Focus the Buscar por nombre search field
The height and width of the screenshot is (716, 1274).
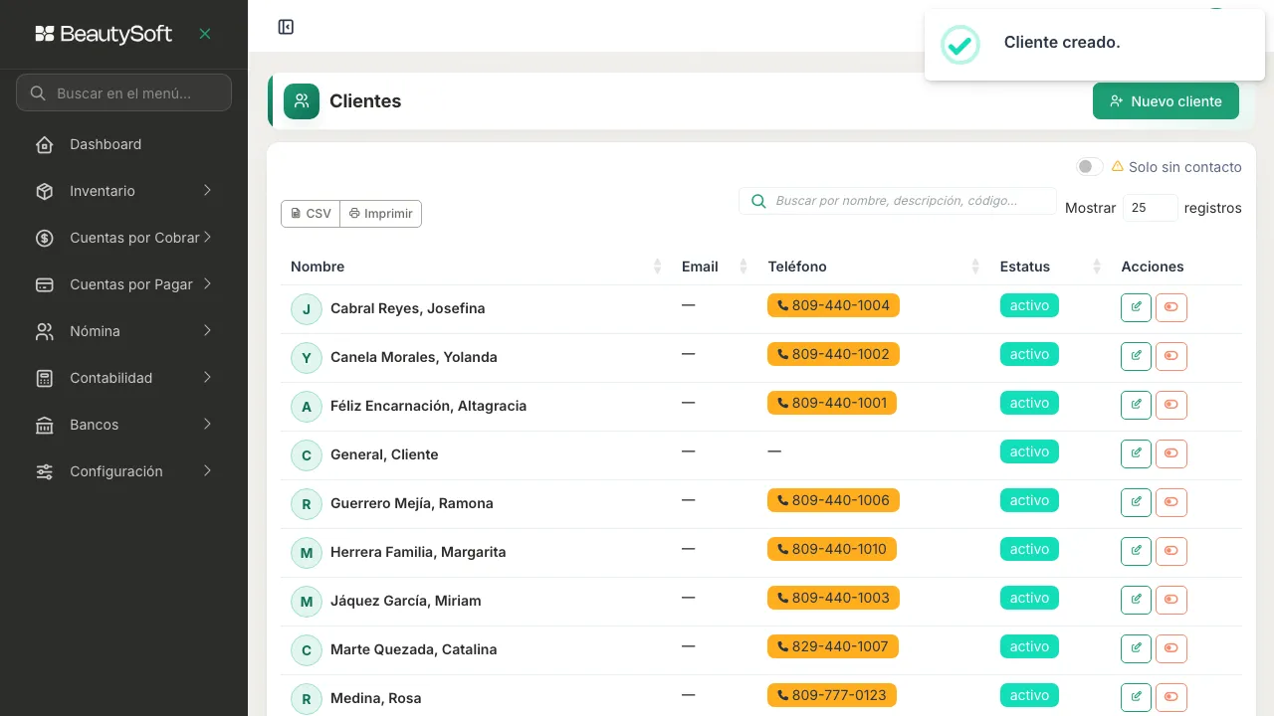tap(898, 201)
